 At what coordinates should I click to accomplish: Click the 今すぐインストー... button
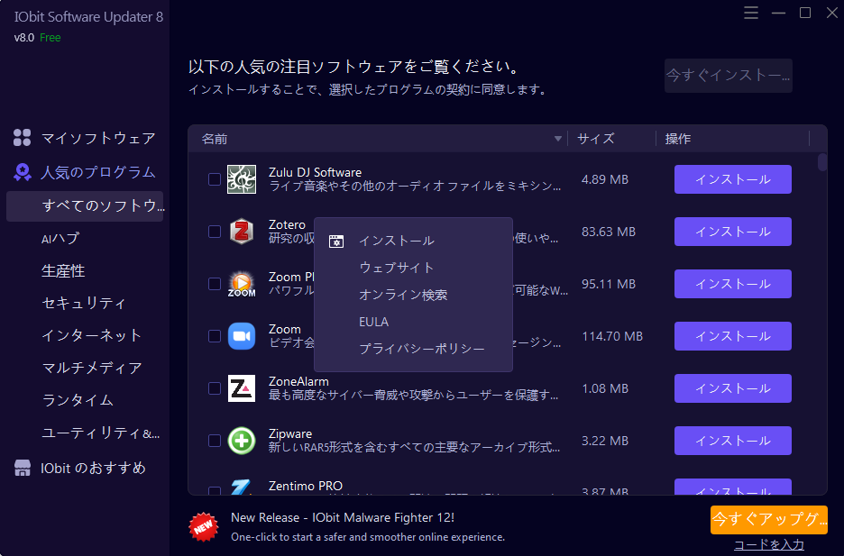(x=728, y=76)
